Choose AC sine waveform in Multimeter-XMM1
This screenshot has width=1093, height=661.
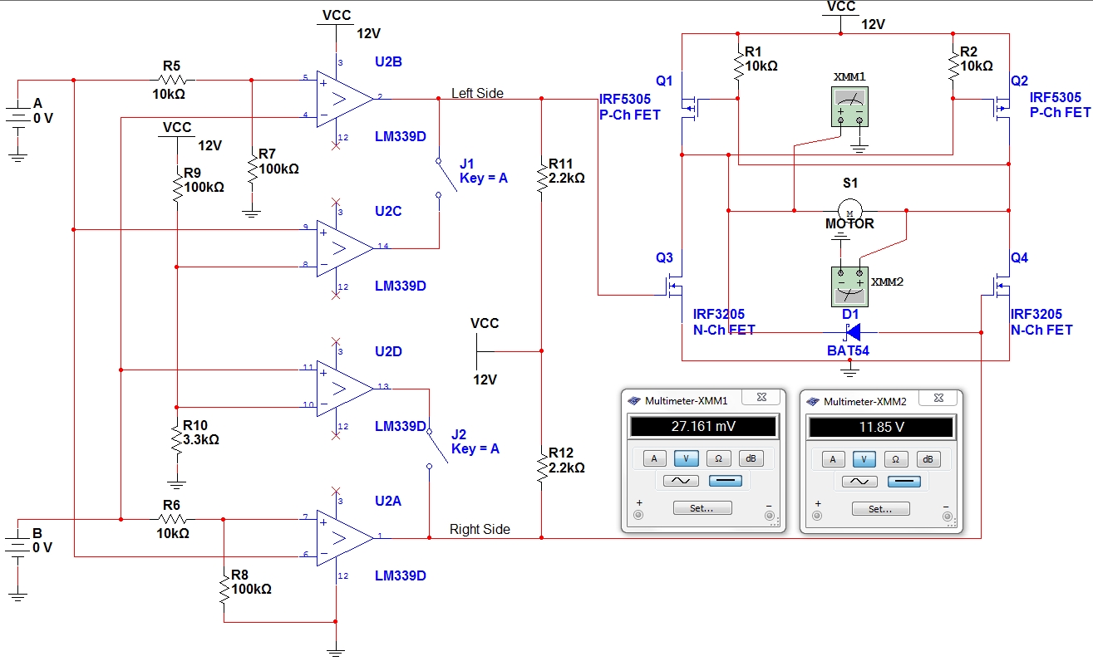pos(680,481)
